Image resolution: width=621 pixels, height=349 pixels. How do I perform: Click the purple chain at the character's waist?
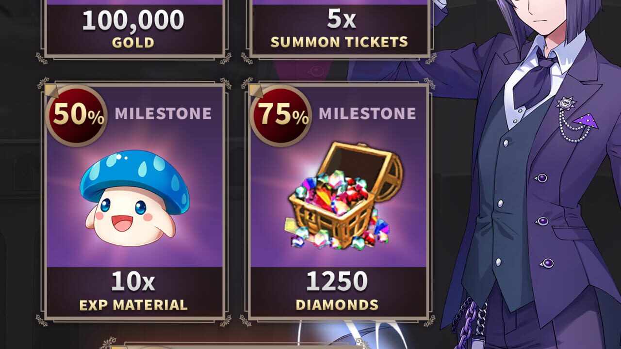coord(462,318)
